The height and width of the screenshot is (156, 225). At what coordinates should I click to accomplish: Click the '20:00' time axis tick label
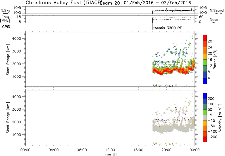click(166, 150)
